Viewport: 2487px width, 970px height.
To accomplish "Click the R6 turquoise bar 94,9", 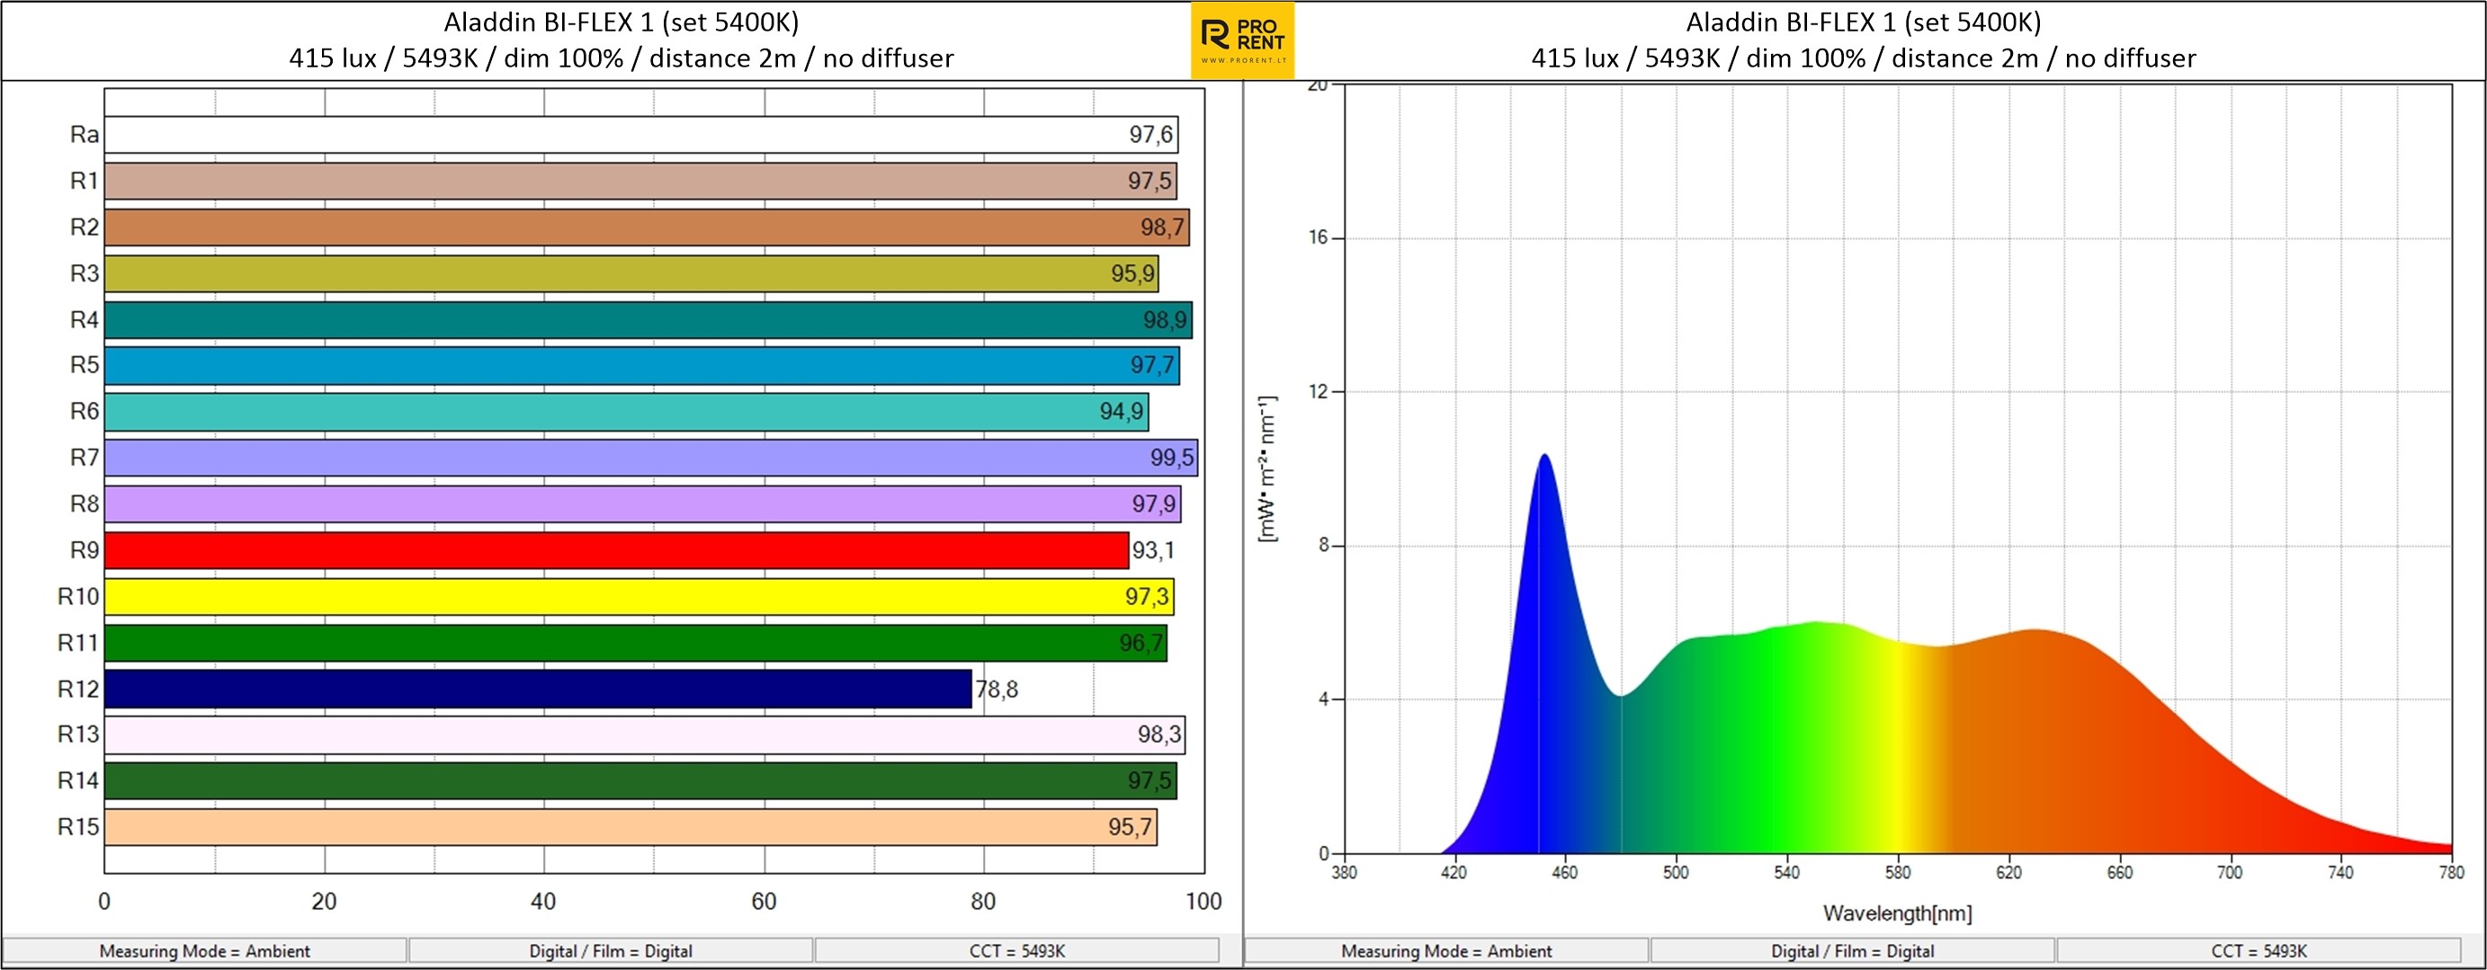I will 627,411.
